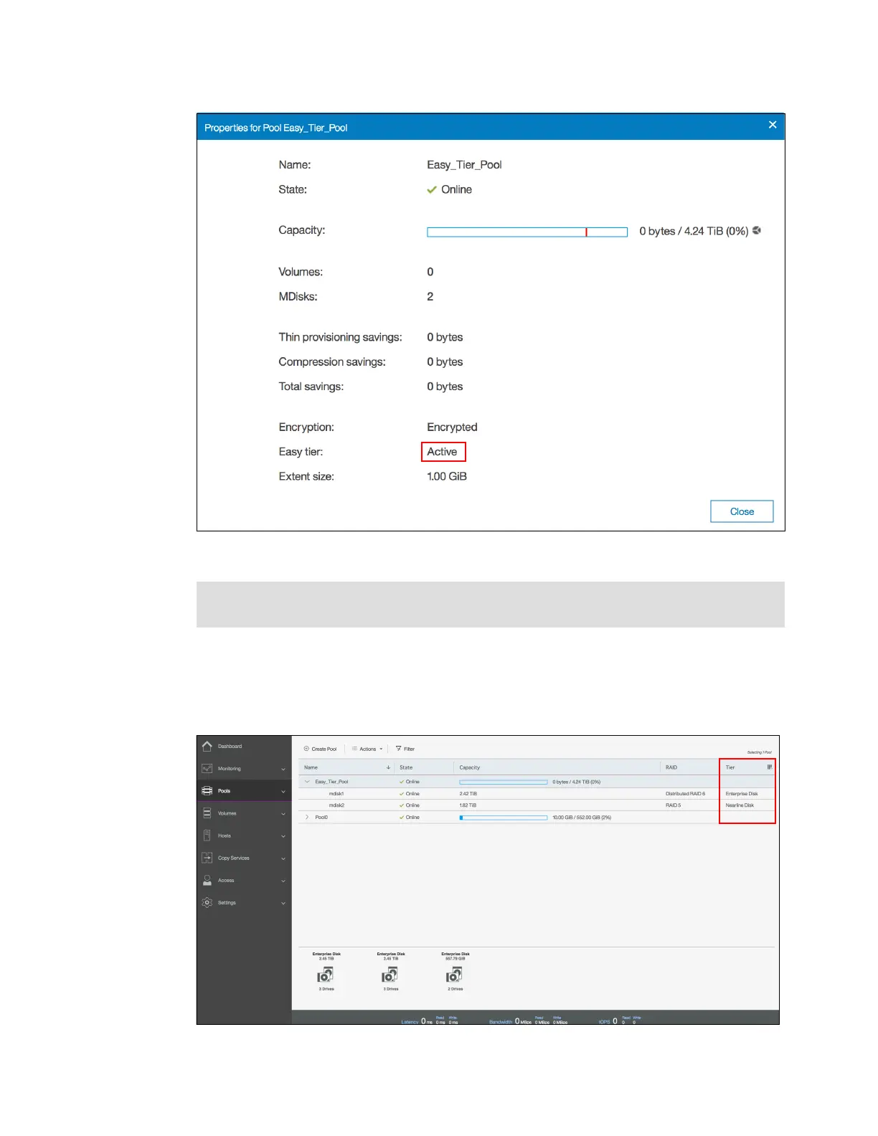This screenshot has height=1136, width=878.
Task: Expand the Pools menu chevron
Action: (x=283, y=791)
